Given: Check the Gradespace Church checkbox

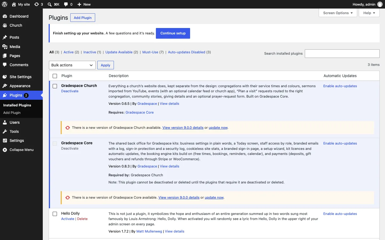Looking at the screenshot, I should pos(55,86).
